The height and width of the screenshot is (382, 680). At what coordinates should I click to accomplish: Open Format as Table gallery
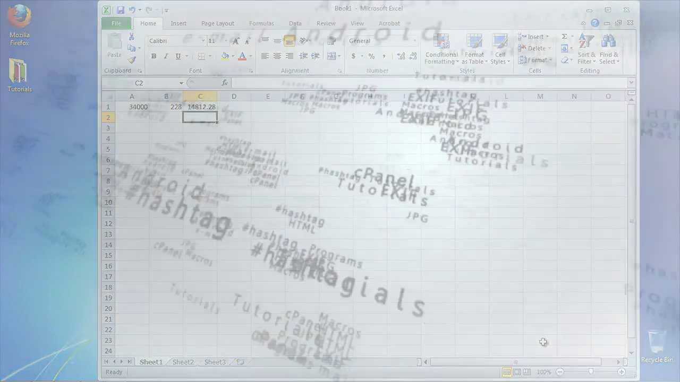[474, 49]
